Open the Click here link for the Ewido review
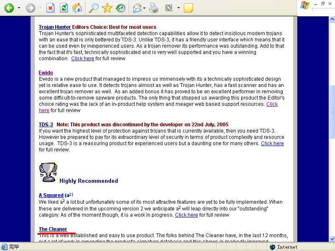 [272, 104]
